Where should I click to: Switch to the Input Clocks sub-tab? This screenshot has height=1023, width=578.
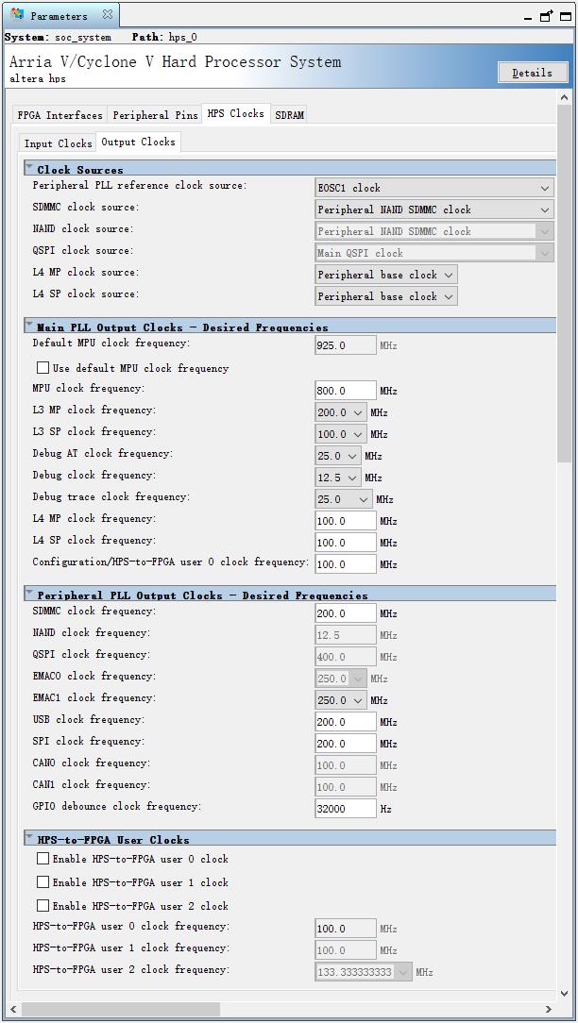click(59, 143)
